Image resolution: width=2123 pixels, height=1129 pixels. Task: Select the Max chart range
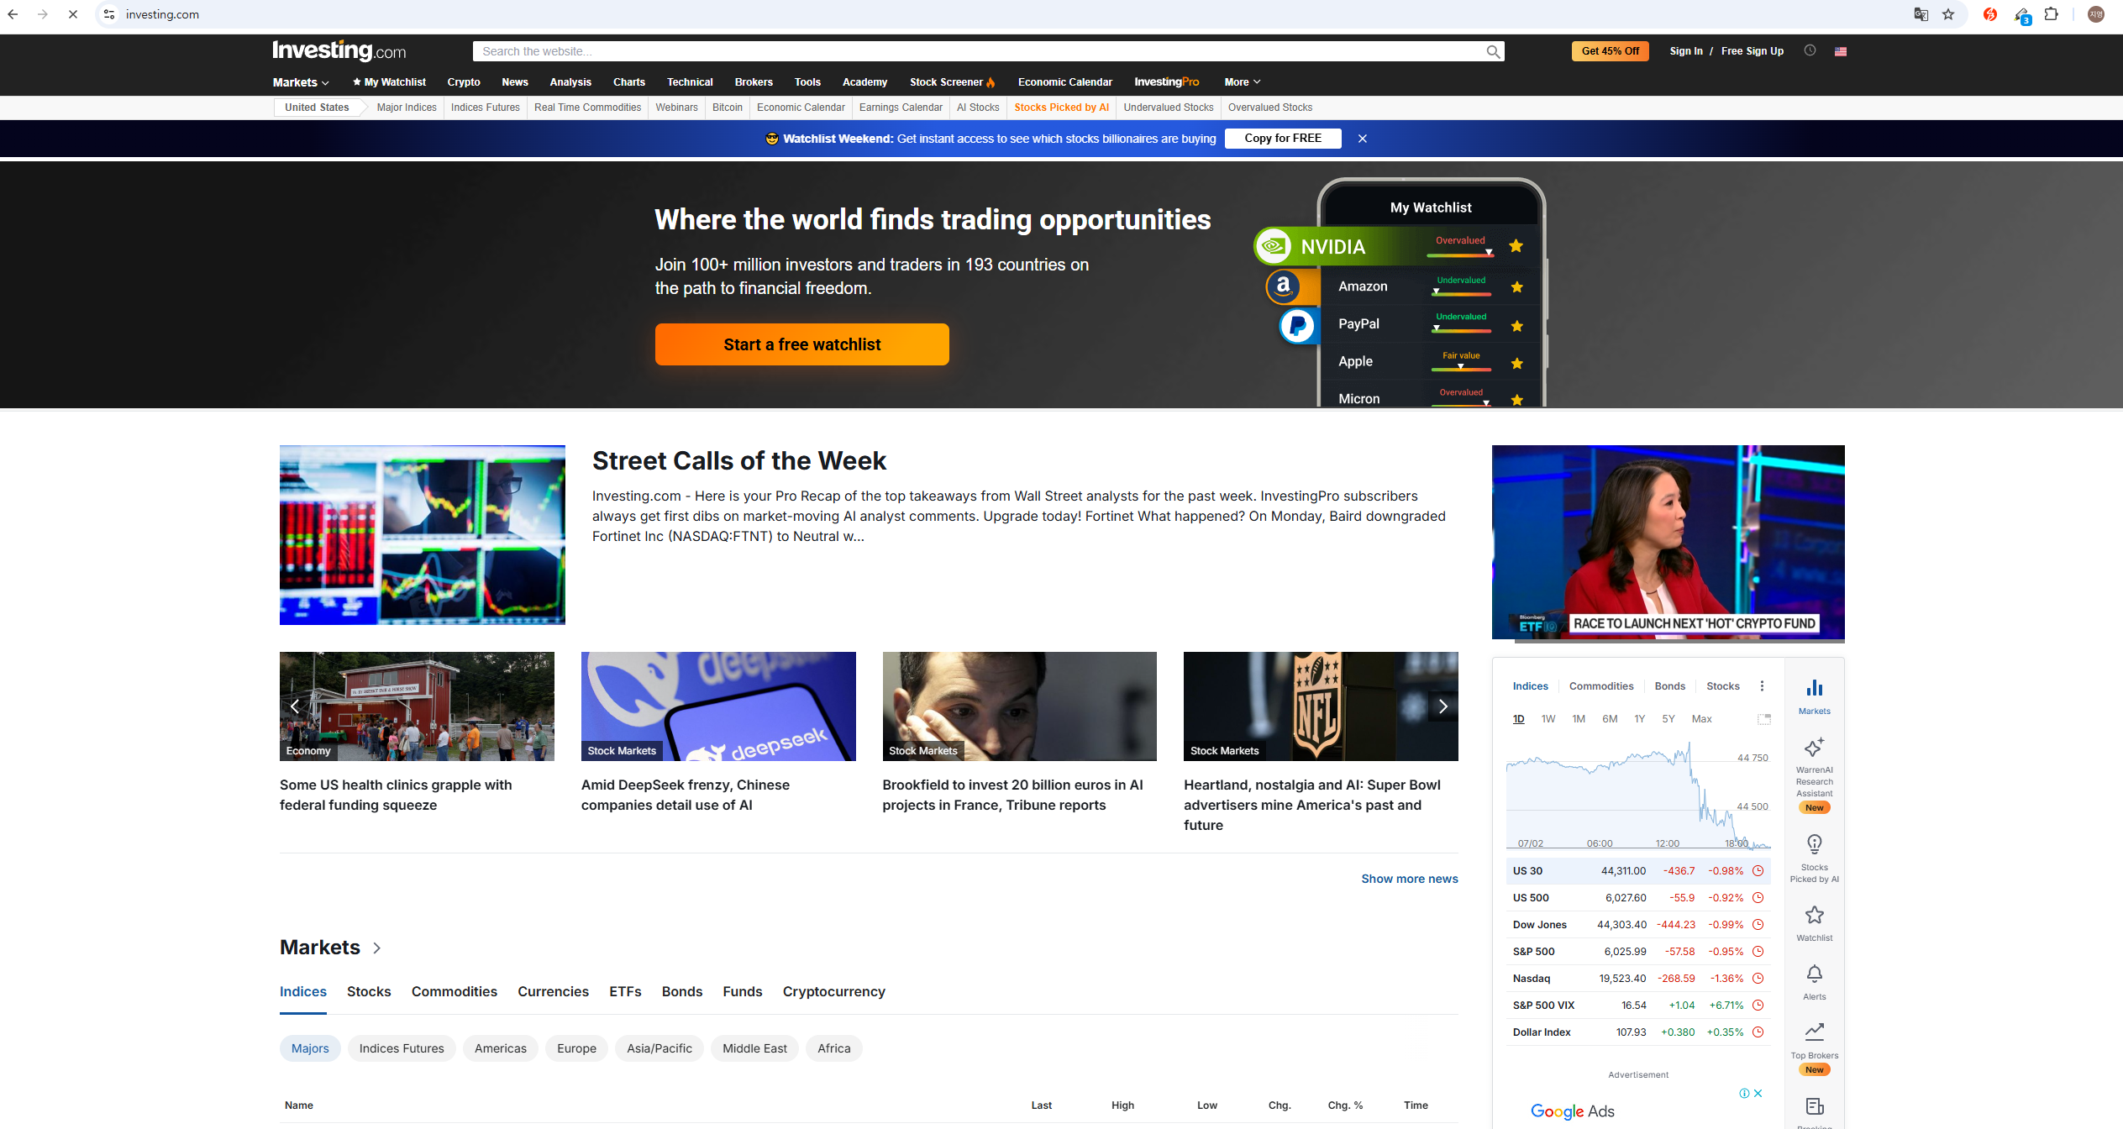1701,719
